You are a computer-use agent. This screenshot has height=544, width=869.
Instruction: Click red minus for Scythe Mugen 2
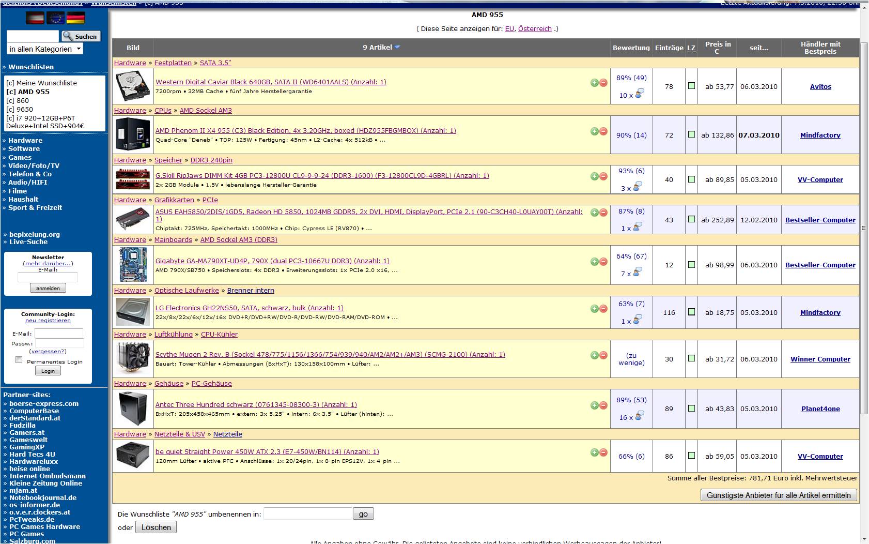point(603,355)
